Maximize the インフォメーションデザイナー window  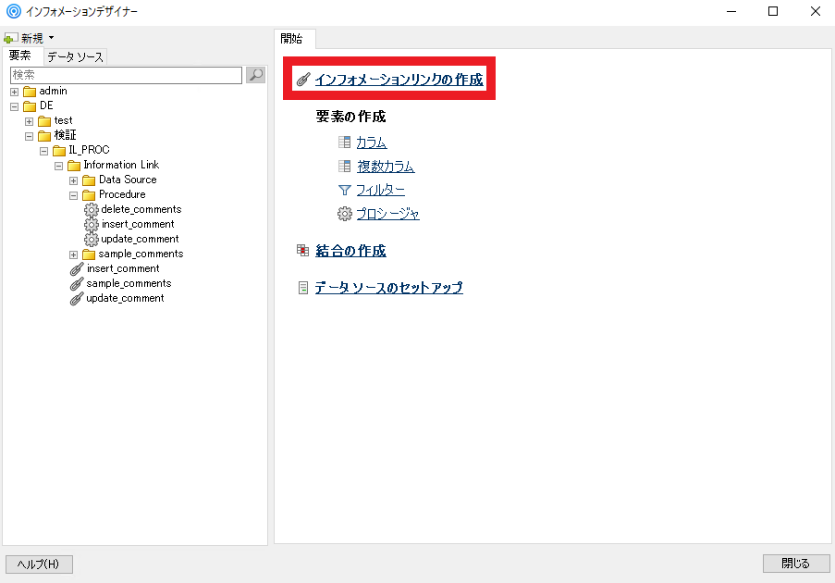tap(773, 11)
